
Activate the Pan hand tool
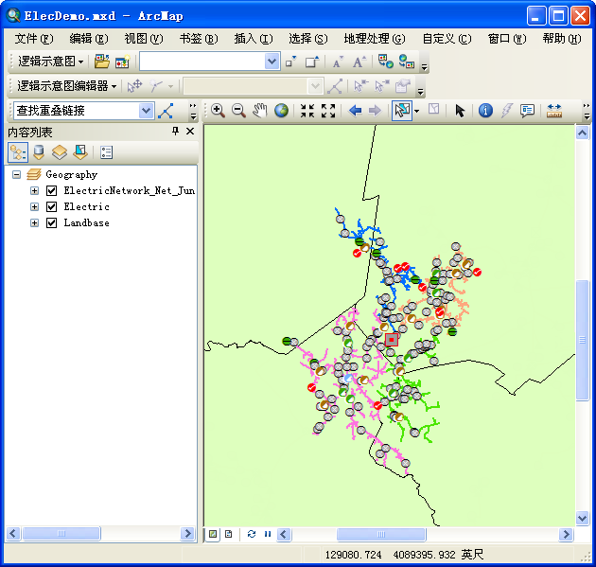[260, 111]
